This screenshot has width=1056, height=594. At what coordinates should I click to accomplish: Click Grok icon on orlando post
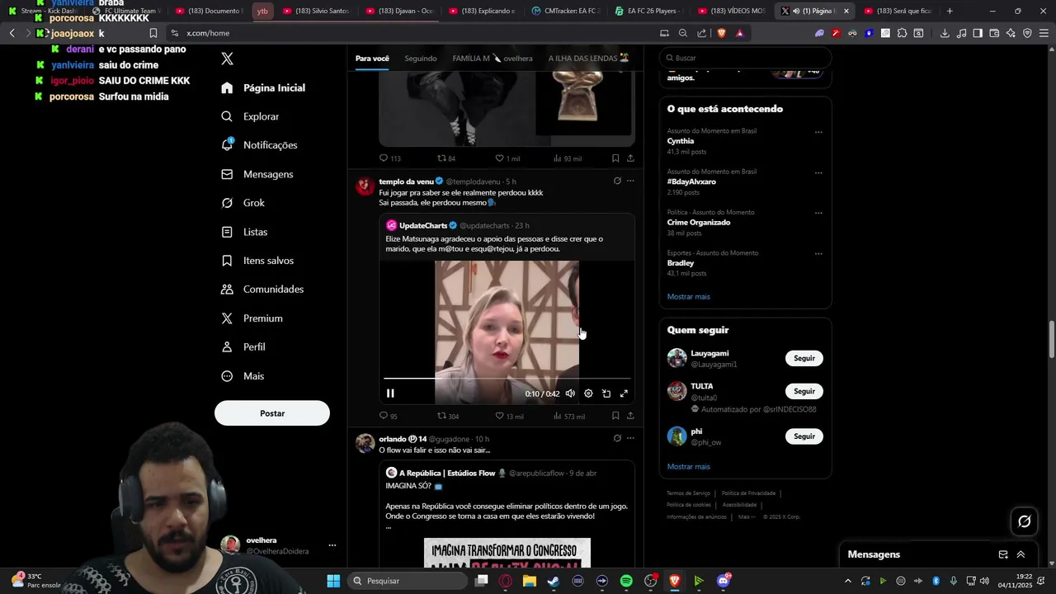pyautogui.click(x=617, y=438)
